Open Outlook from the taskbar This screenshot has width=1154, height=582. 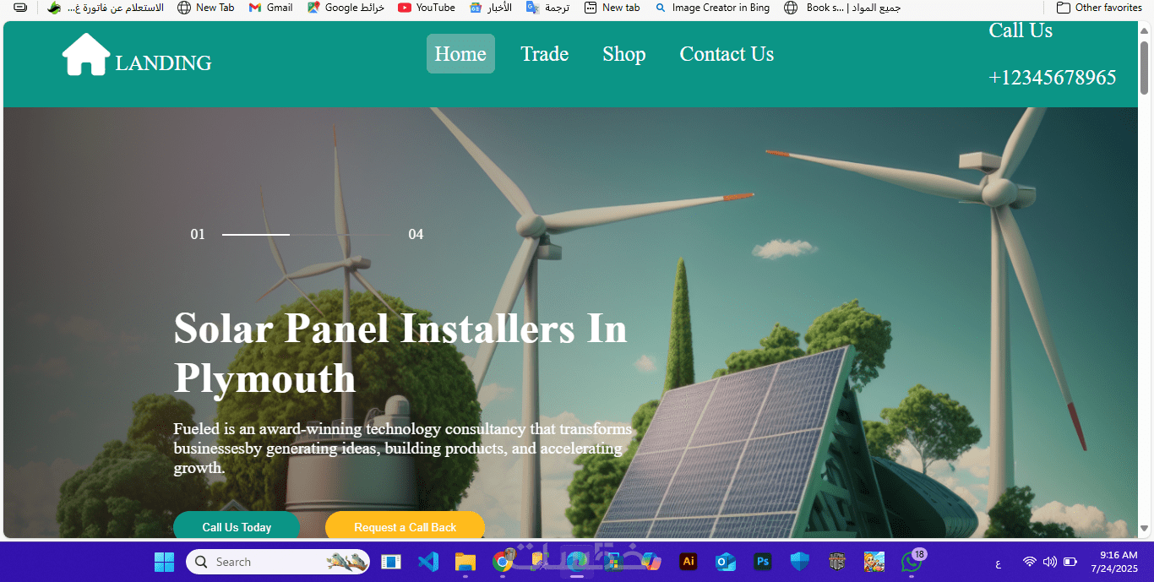tap(726, 562)
